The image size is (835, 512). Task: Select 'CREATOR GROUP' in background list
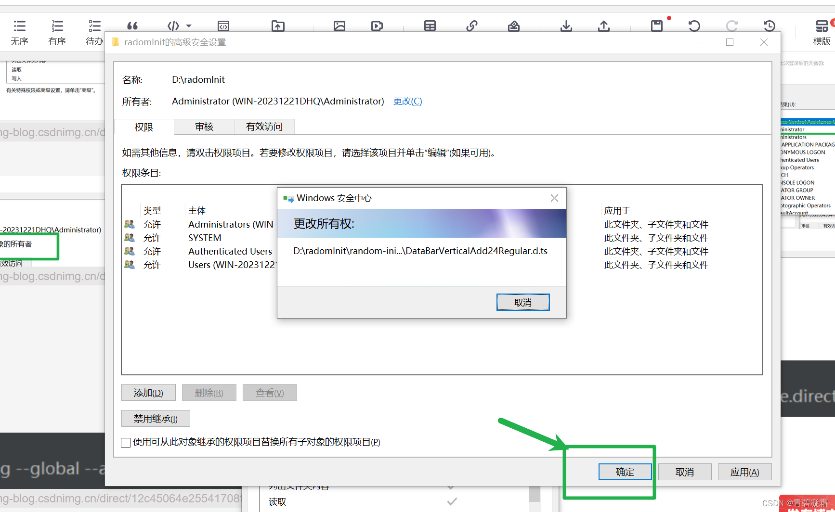(797, 190)
